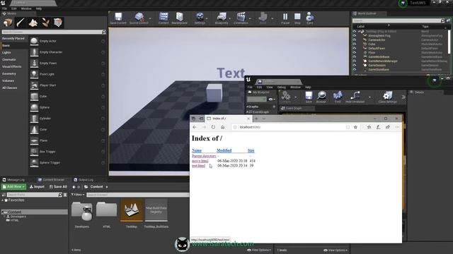Collapse the Content folder tree node
The height and width of the screenshot is (254, 453).
(x=3, y=212)
